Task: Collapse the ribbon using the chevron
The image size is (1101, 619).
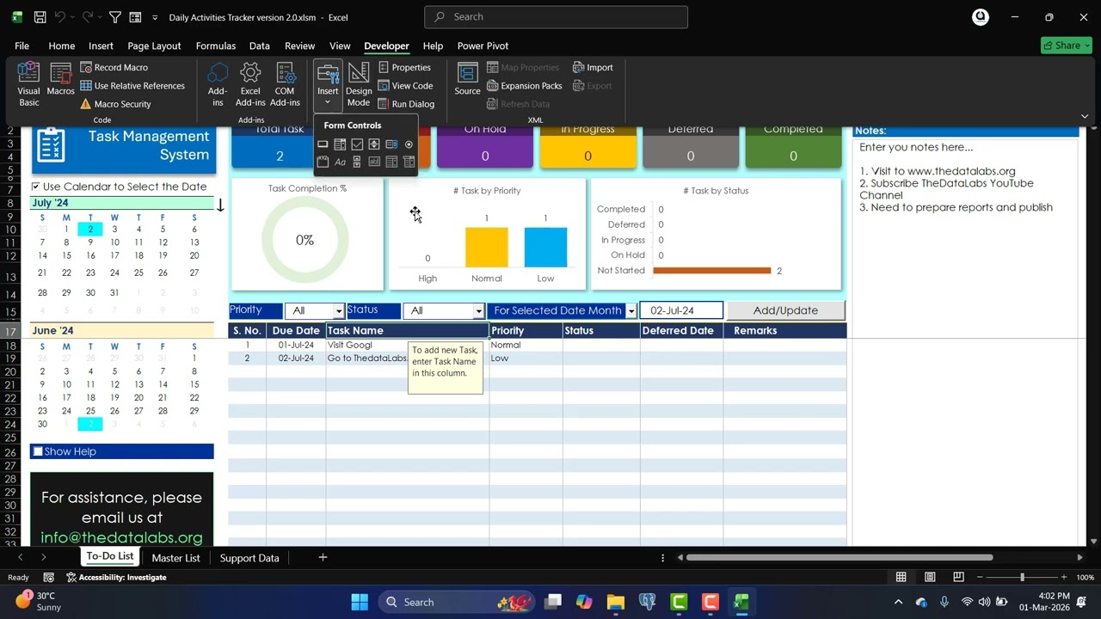Action: pyautogui.click(x=1085, y=116)
